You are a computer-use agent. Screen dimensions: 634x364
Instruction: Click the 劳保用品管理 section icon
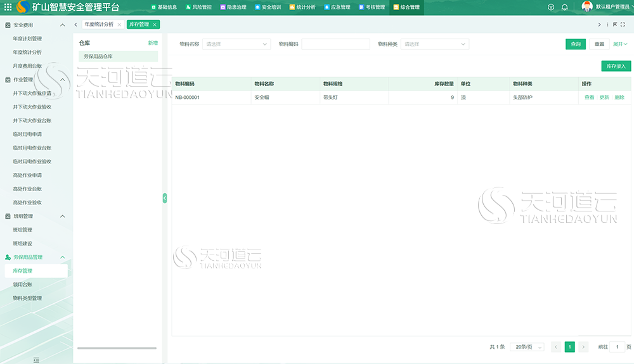8,257
